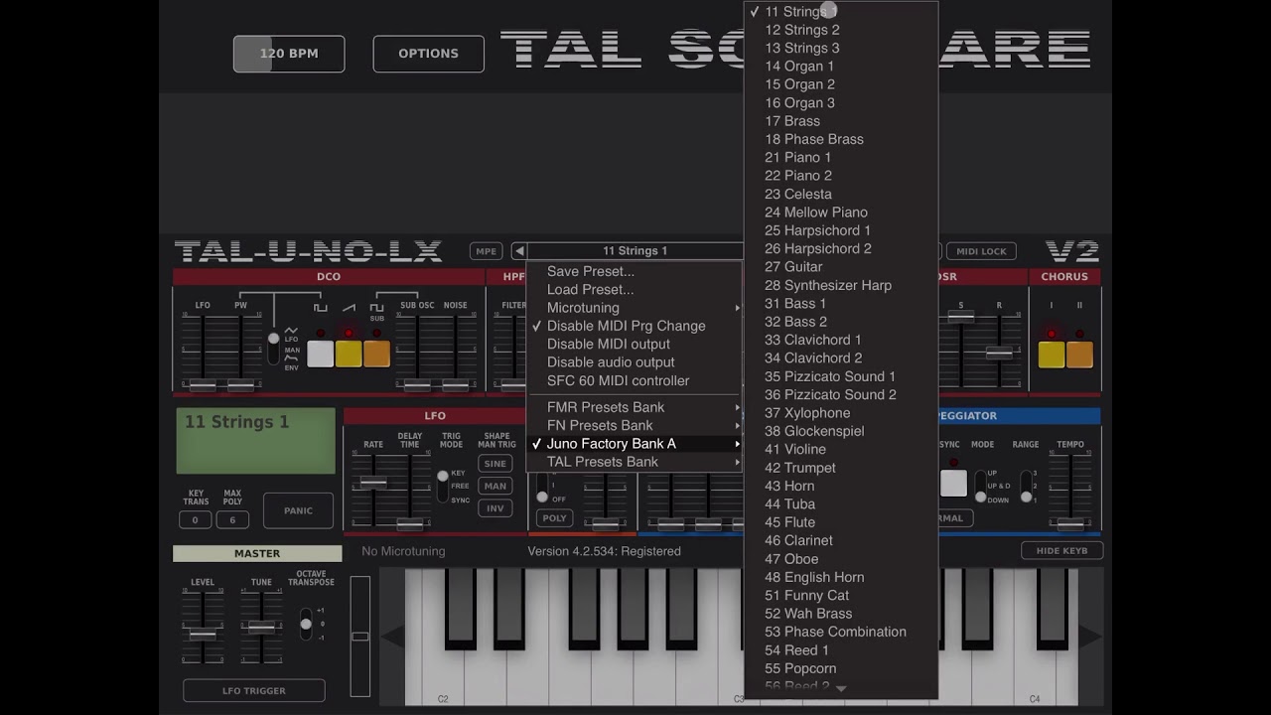The width and height of the screenshot is (1271, 715).
Task: Expand FN Presets Bank submenu
Action: pyautogui.click(x=634, y=425)
